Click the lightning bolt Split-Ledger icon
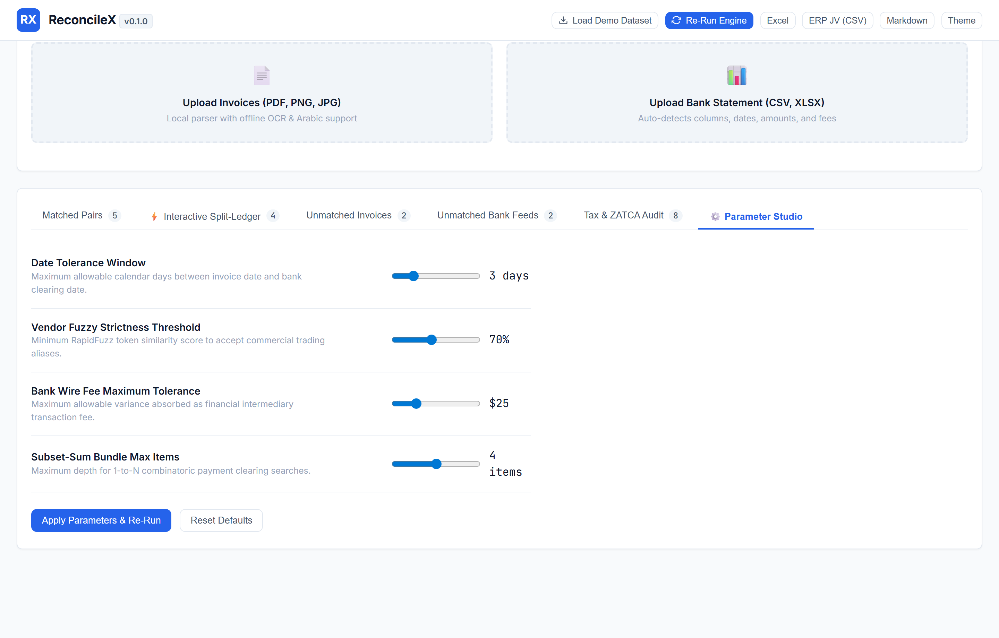The image size is (999, 638). [154, 216]
